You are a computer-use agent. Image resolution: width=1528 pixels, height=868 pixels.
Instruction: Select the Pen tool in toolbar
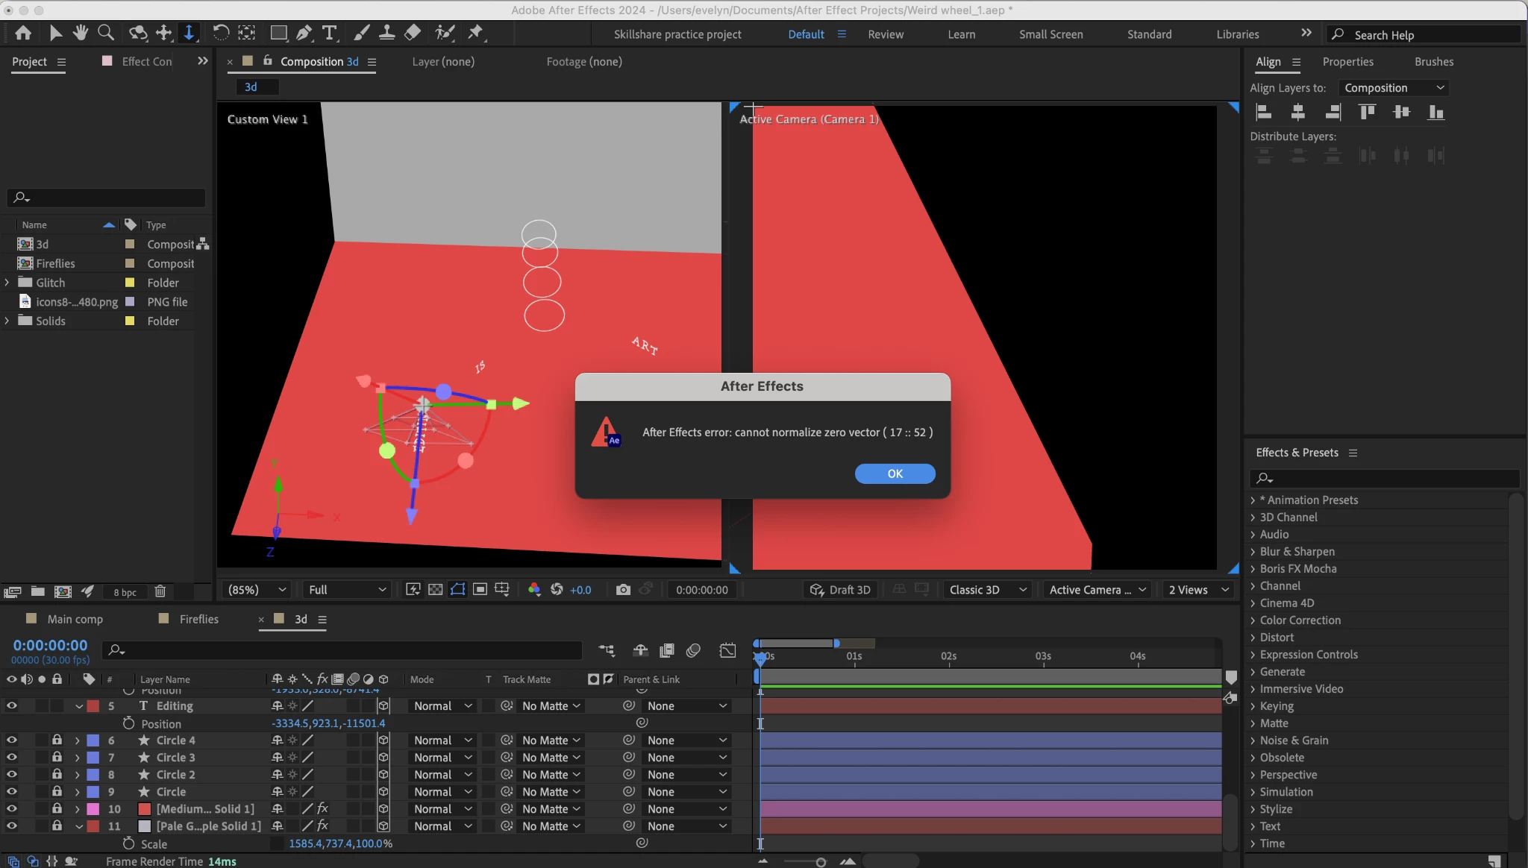pyautogui.click(x=304, y=33)
